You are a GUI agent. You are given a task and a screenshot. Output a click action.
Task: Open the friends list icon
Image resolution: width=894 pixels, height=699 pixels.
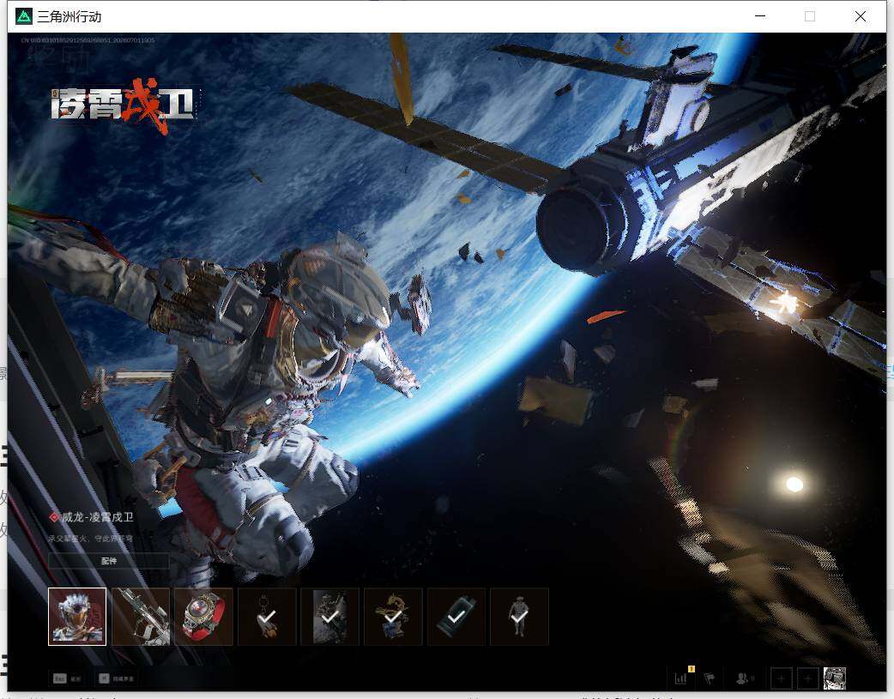(744, 678)
